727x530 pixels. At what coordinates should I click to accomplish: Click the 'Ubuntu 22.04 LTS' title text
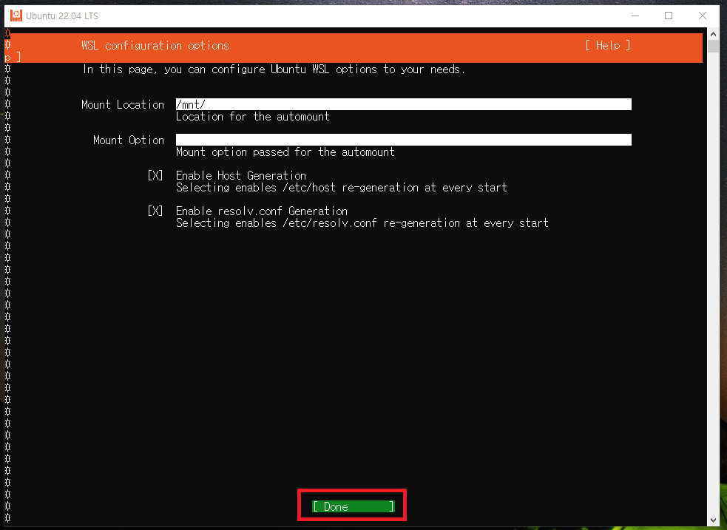coord(62,16)
